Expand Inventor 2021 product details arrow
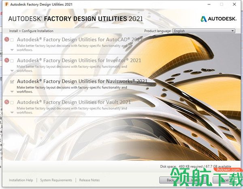This screenshot has height=189, width=243. coord(12,71)
